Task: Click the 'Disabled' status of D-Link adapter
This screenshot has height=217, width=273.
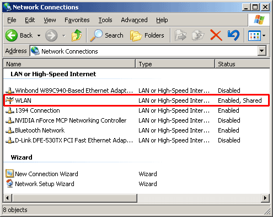Action: point(229,140)
